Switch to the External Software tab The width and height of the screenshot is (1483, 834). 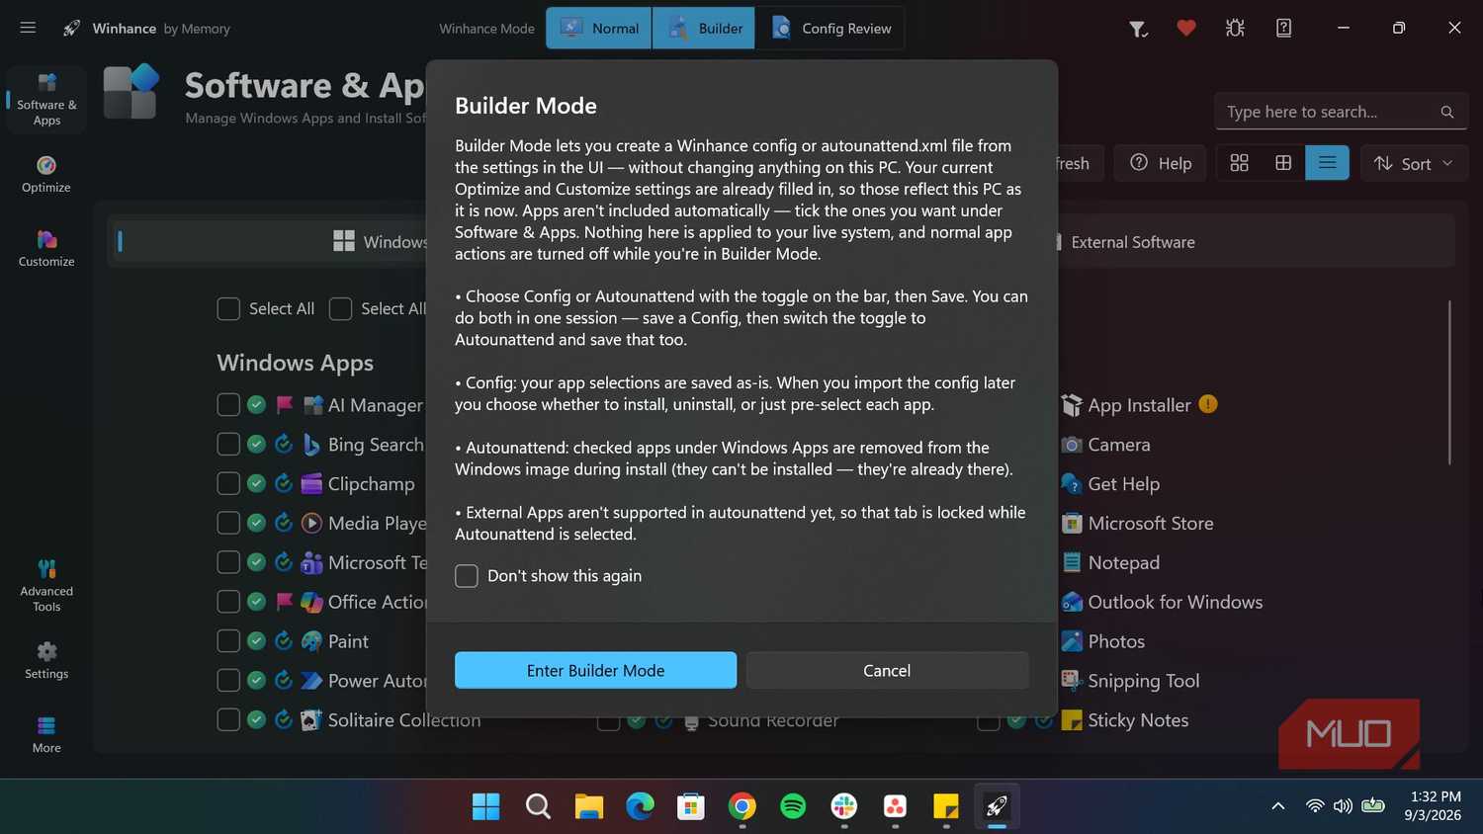1132,242
